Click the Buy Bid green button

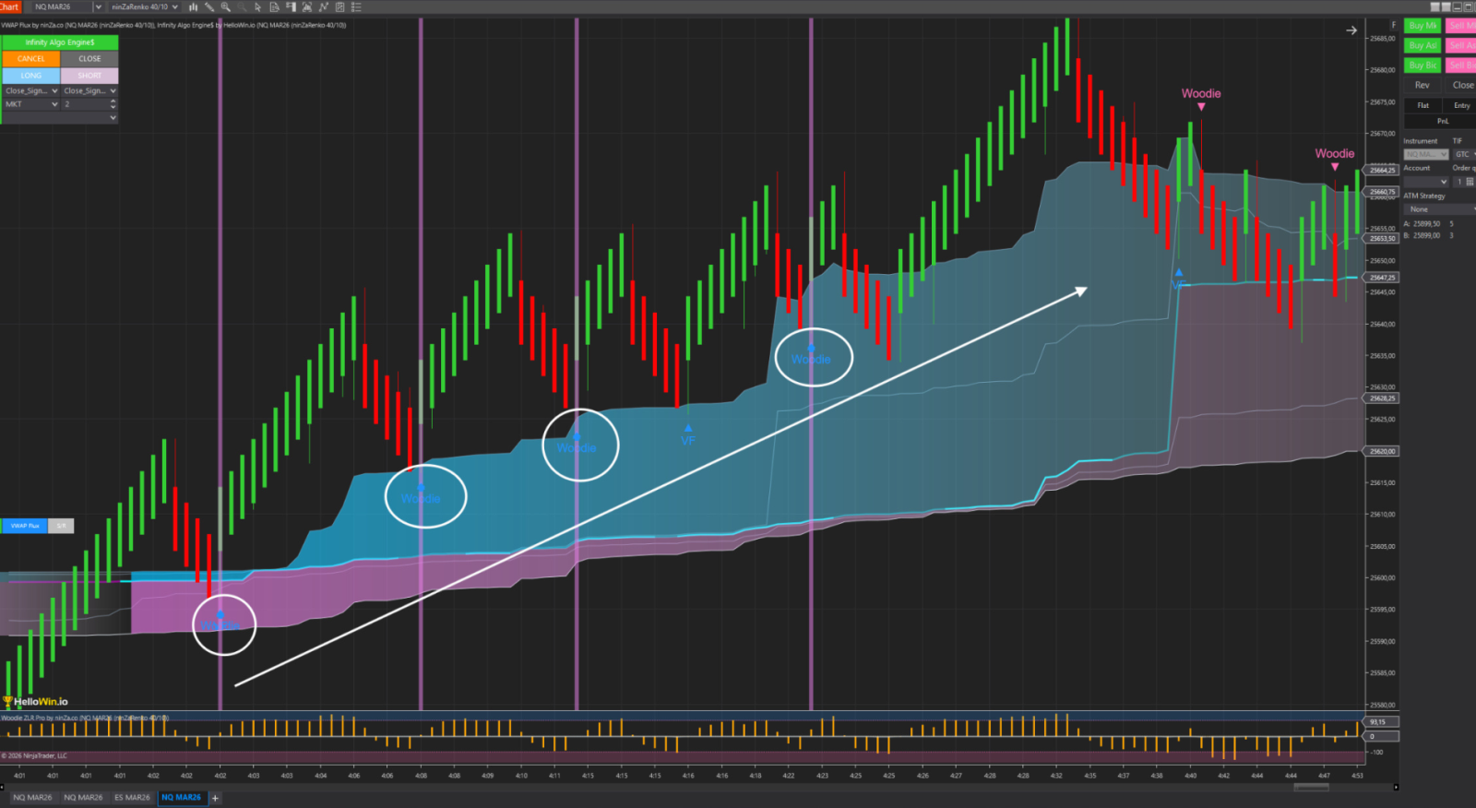click(1422, 65)
